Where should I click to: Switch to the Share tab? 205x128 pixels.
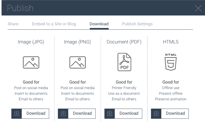click(13, 24)
